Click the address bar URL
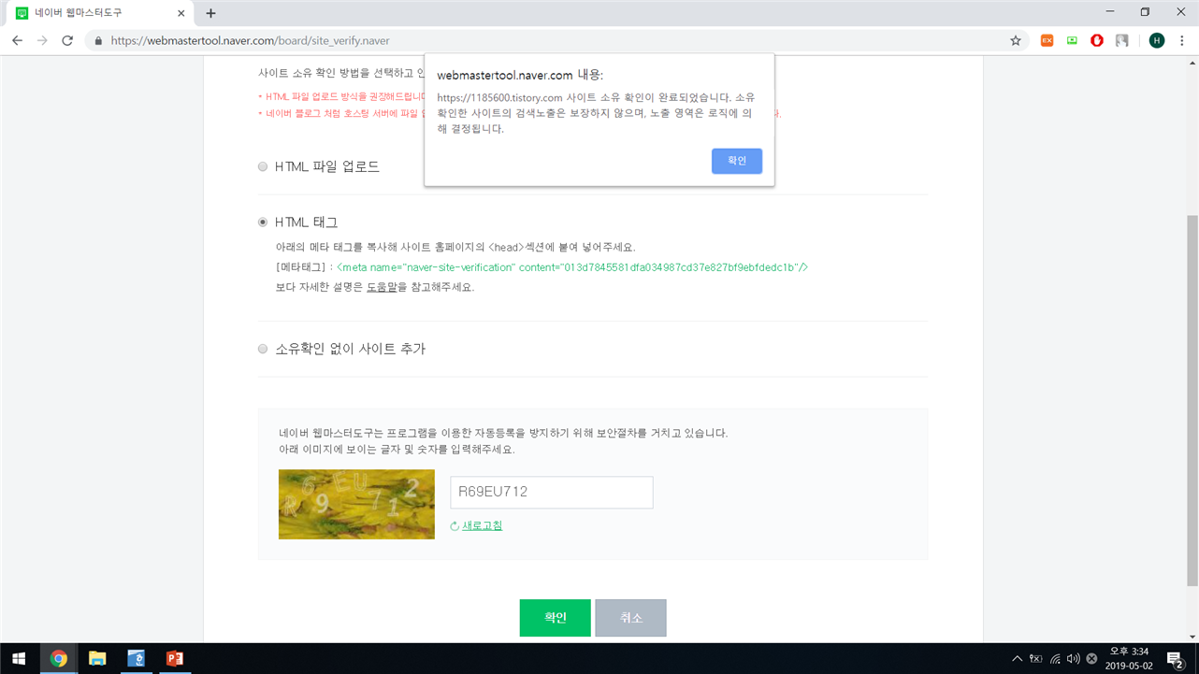This screenshot has width=1199, height=674. tap(250, 41)
